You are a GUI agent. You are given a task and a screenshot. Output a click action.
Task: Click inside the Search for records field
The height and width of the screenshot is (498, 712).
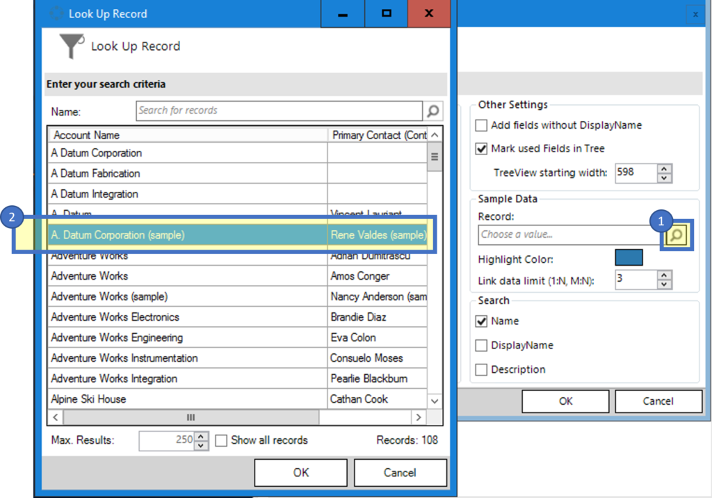278,111
